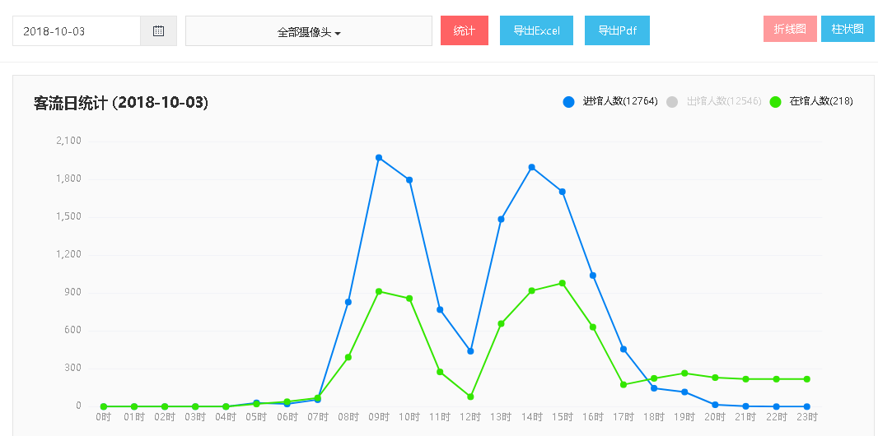Toggle the 进馆人数(12764) legend series
Viewport: 878px width, 436px height.
pos(610,101)
